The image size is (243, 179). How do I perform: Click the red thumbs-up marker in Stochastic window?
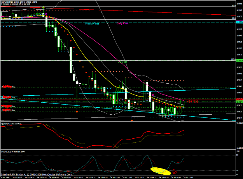click(175, 171)
